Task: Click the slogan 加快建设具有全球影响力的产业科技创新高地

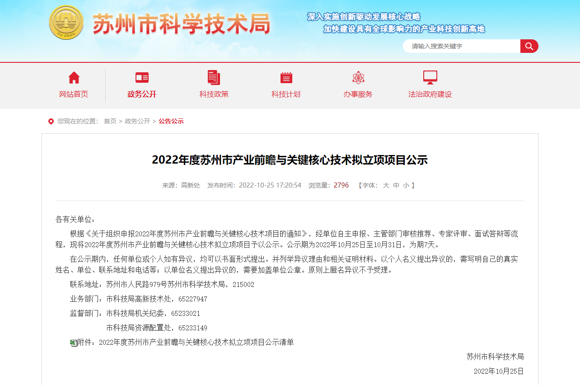Action: click(404, 29)
